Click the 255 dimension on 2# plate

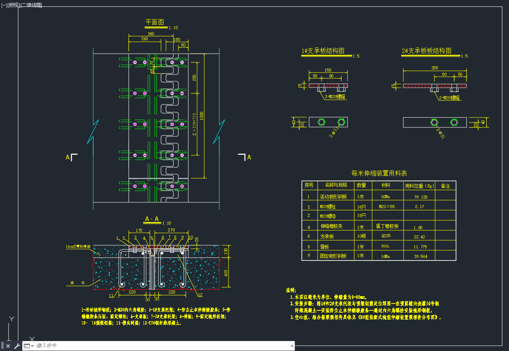click(435, 68)
